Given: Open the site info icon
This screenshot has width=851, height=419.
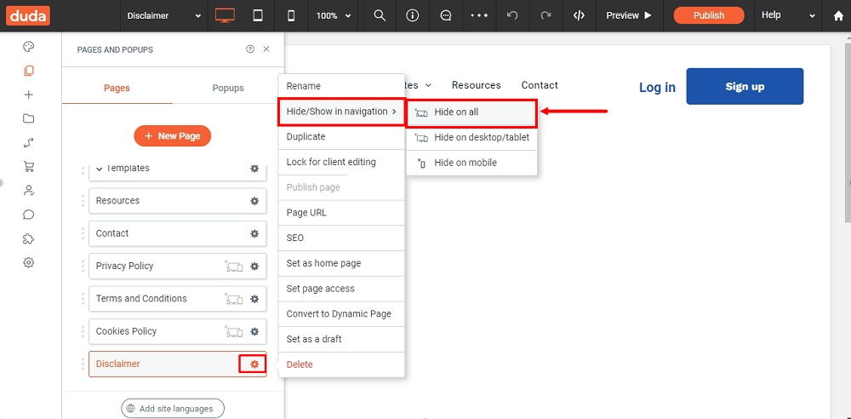Looking at the screenshot, I should [413, 15].
